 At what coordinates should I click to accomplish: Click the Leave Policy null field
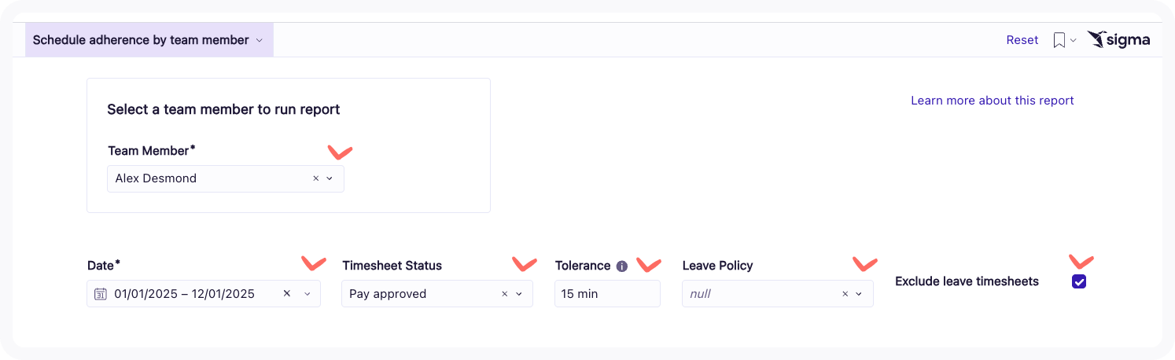click(x=755, y=294)
